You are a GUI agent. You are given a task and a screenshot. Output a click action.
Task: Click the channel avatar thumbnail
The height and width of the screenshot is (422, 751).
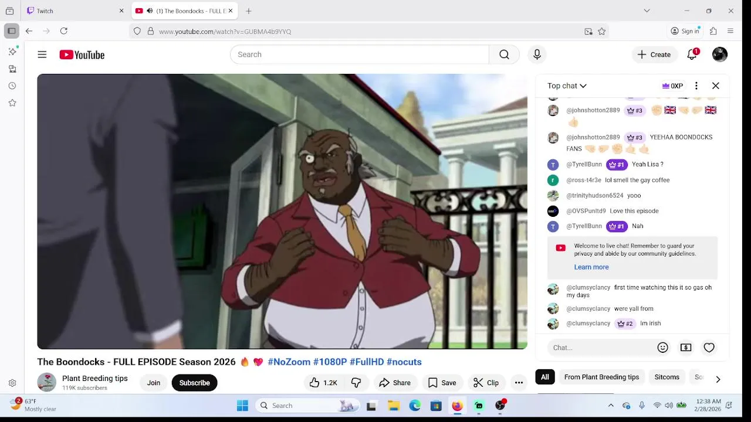46,382
